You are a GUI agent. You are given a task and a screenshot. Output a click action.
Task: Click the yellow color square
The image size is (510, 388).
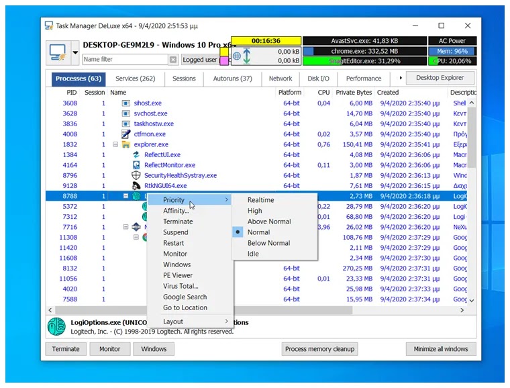(x=224, y=52)
